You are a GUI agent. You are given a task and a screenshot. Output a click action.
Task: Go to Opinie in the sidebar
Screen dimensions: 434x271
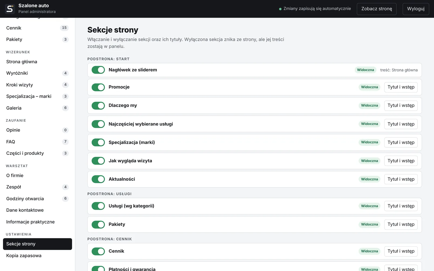coord(37,130)
